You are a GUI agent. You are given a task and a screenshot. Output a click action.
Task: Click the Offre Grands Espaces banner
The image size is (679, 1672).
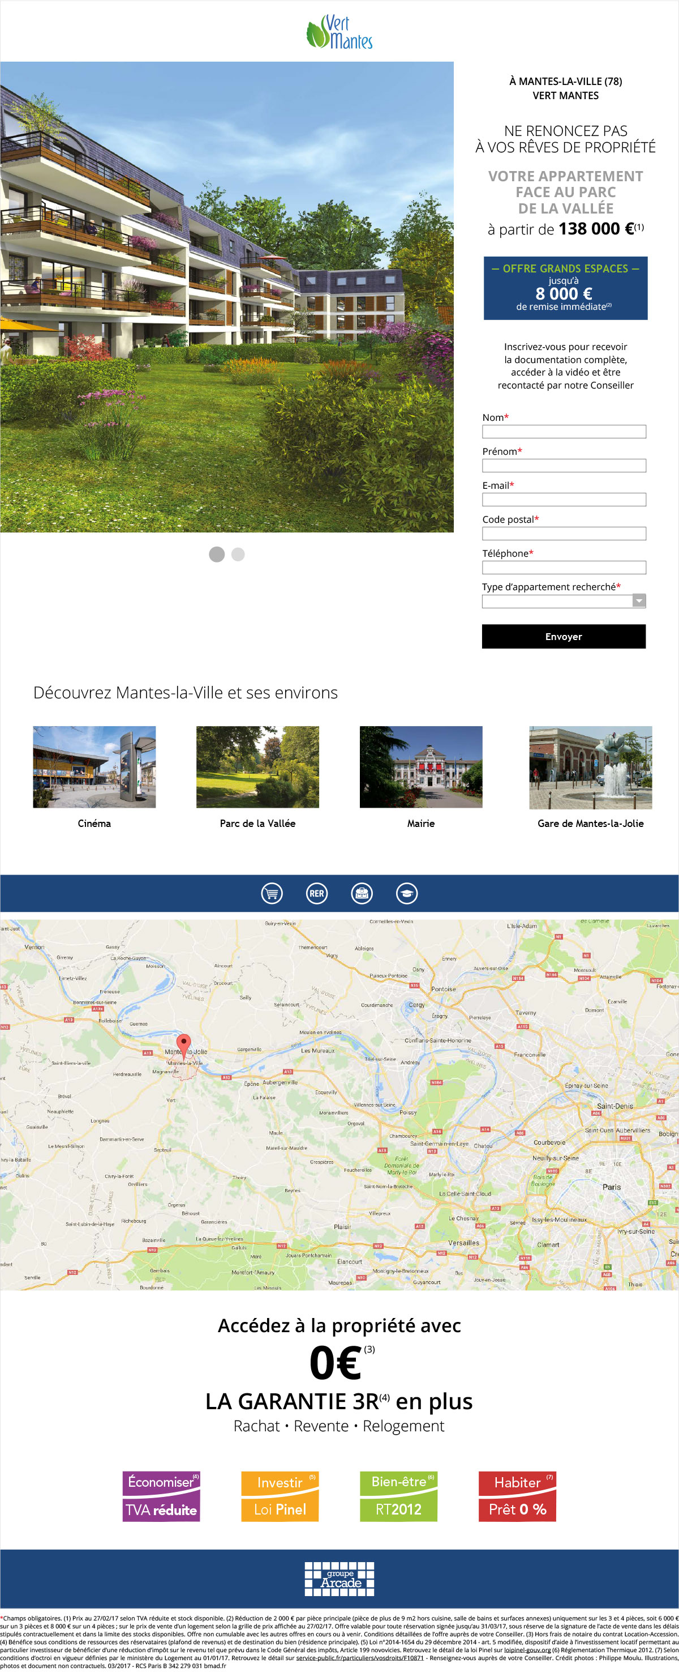click(x=565, y=288)
